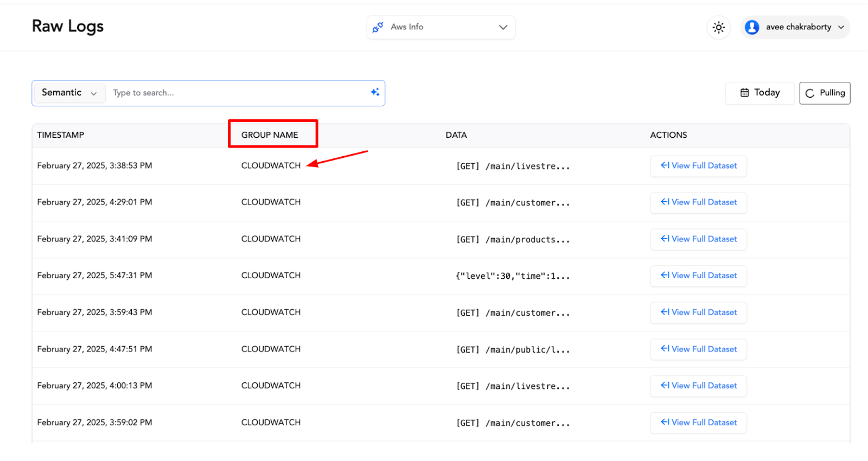Click the GROUP NAME column header
The width and height of the screenshot is (868, 461).
(270, 135)
